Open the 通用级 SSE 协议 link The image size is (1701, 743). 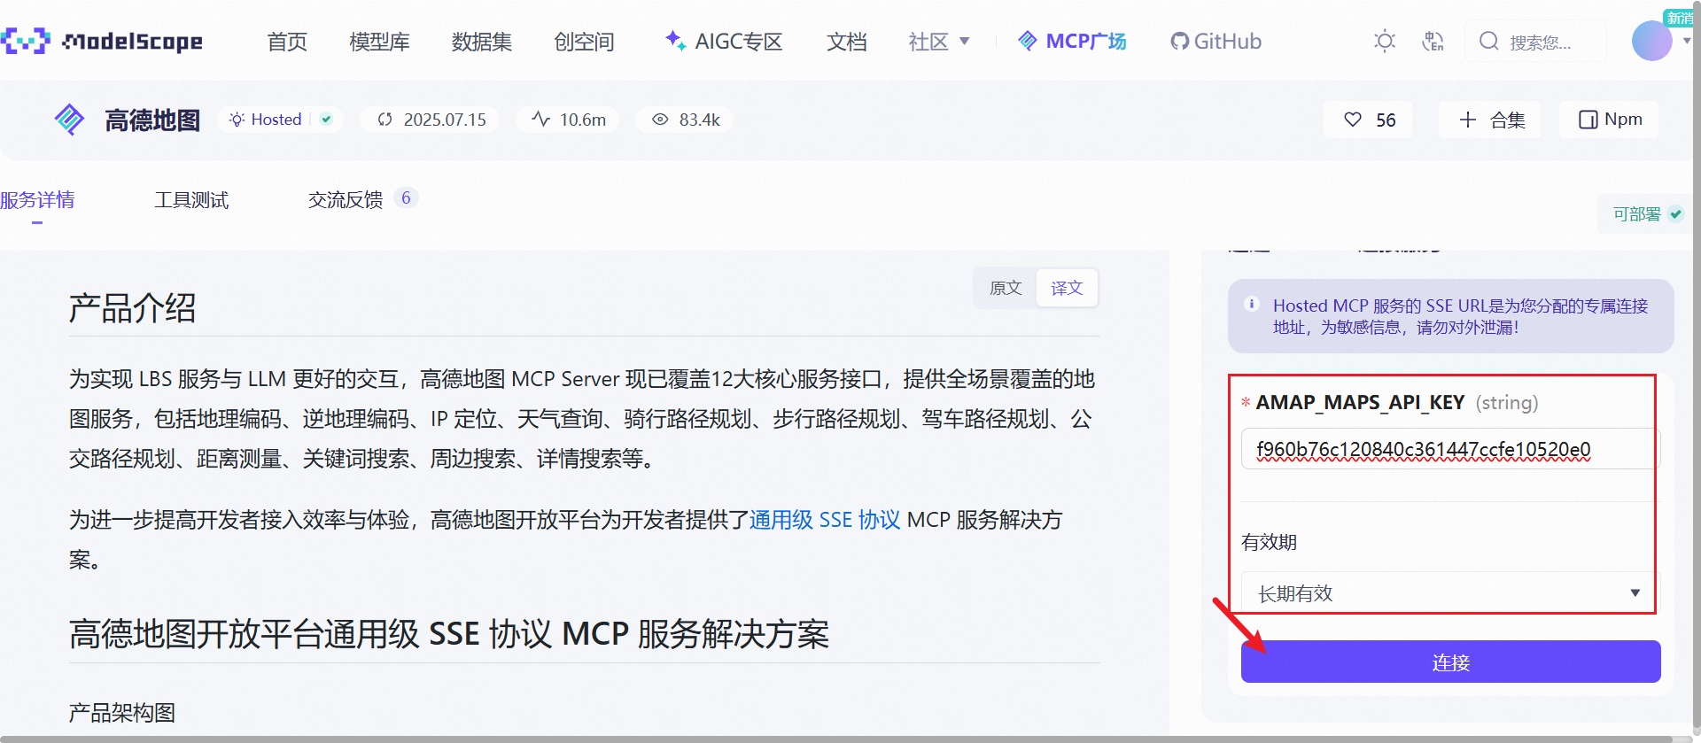[825, 520]
